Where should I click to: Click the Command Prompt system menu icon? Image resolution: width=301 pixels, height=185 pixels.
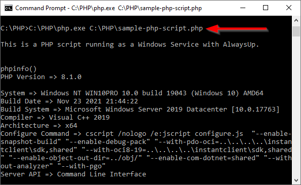coord(9,8)
